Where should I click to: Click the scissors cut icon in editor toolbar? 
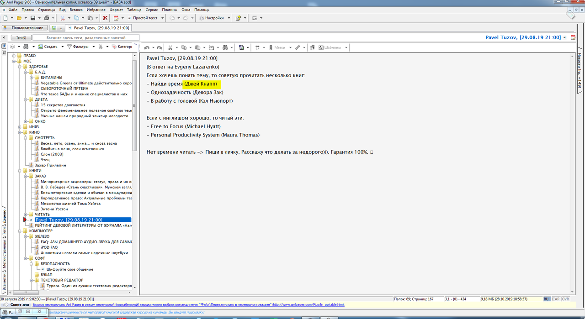[170, 47]
